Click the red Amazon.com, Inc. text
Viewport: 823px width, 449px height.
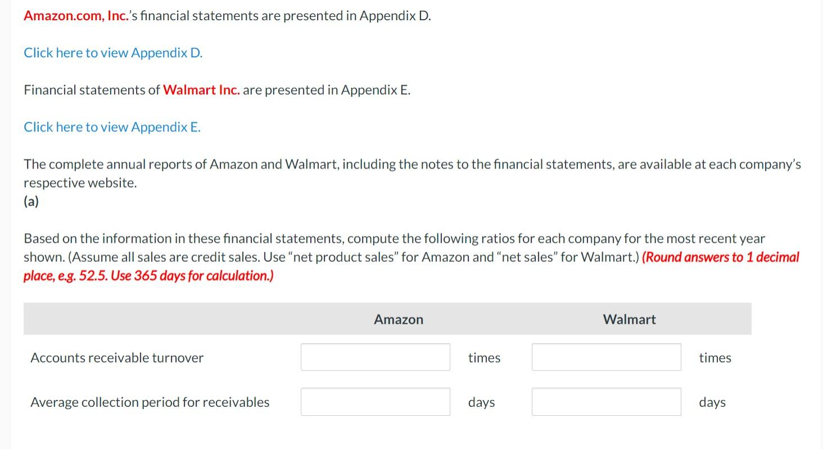(x=74, y=15)
